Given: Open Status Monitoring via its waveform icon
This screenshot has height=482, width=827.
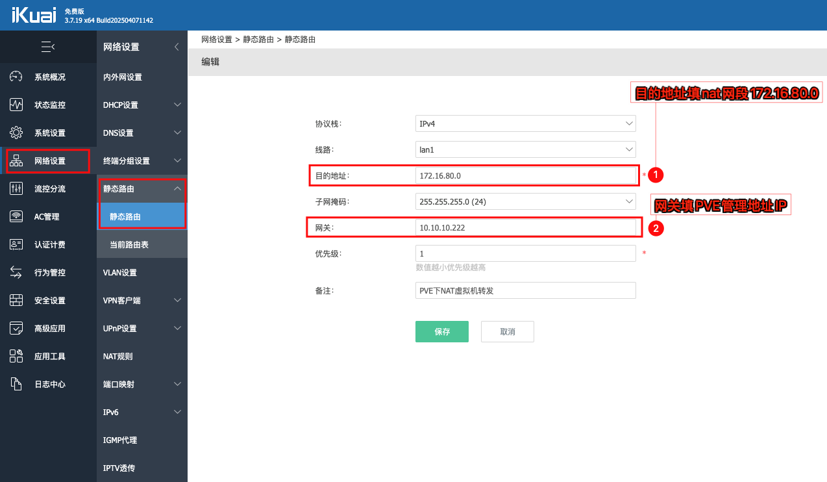Looking at the screenshot, I should (16, 105).
